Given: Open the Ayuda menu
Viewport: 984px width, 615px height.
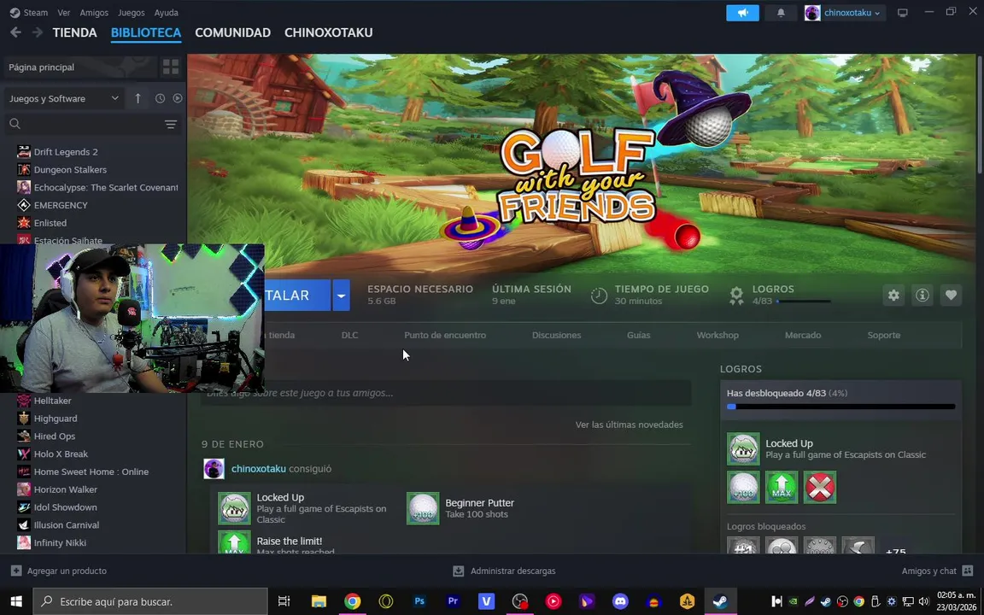Looking at the screenshot, I should 167,13.
